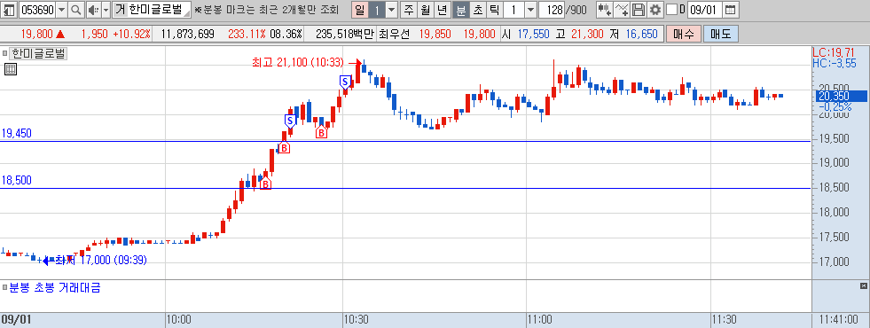Click the 10:30 time axis label
This screenshot has width=870, height=328.
coord(357,320)
